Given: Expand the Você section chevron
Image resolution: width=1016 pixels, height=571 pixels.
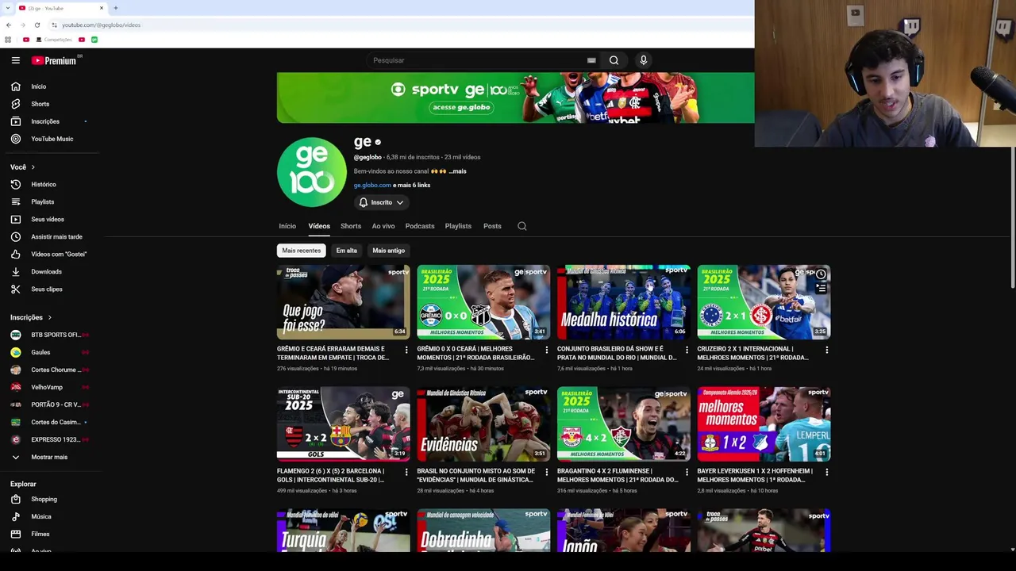Looking at the screenshot, I should click(33, 167).
